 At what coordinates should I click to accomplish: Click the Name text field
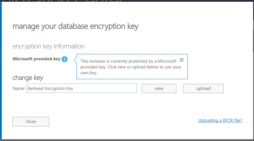click(81, 88)
